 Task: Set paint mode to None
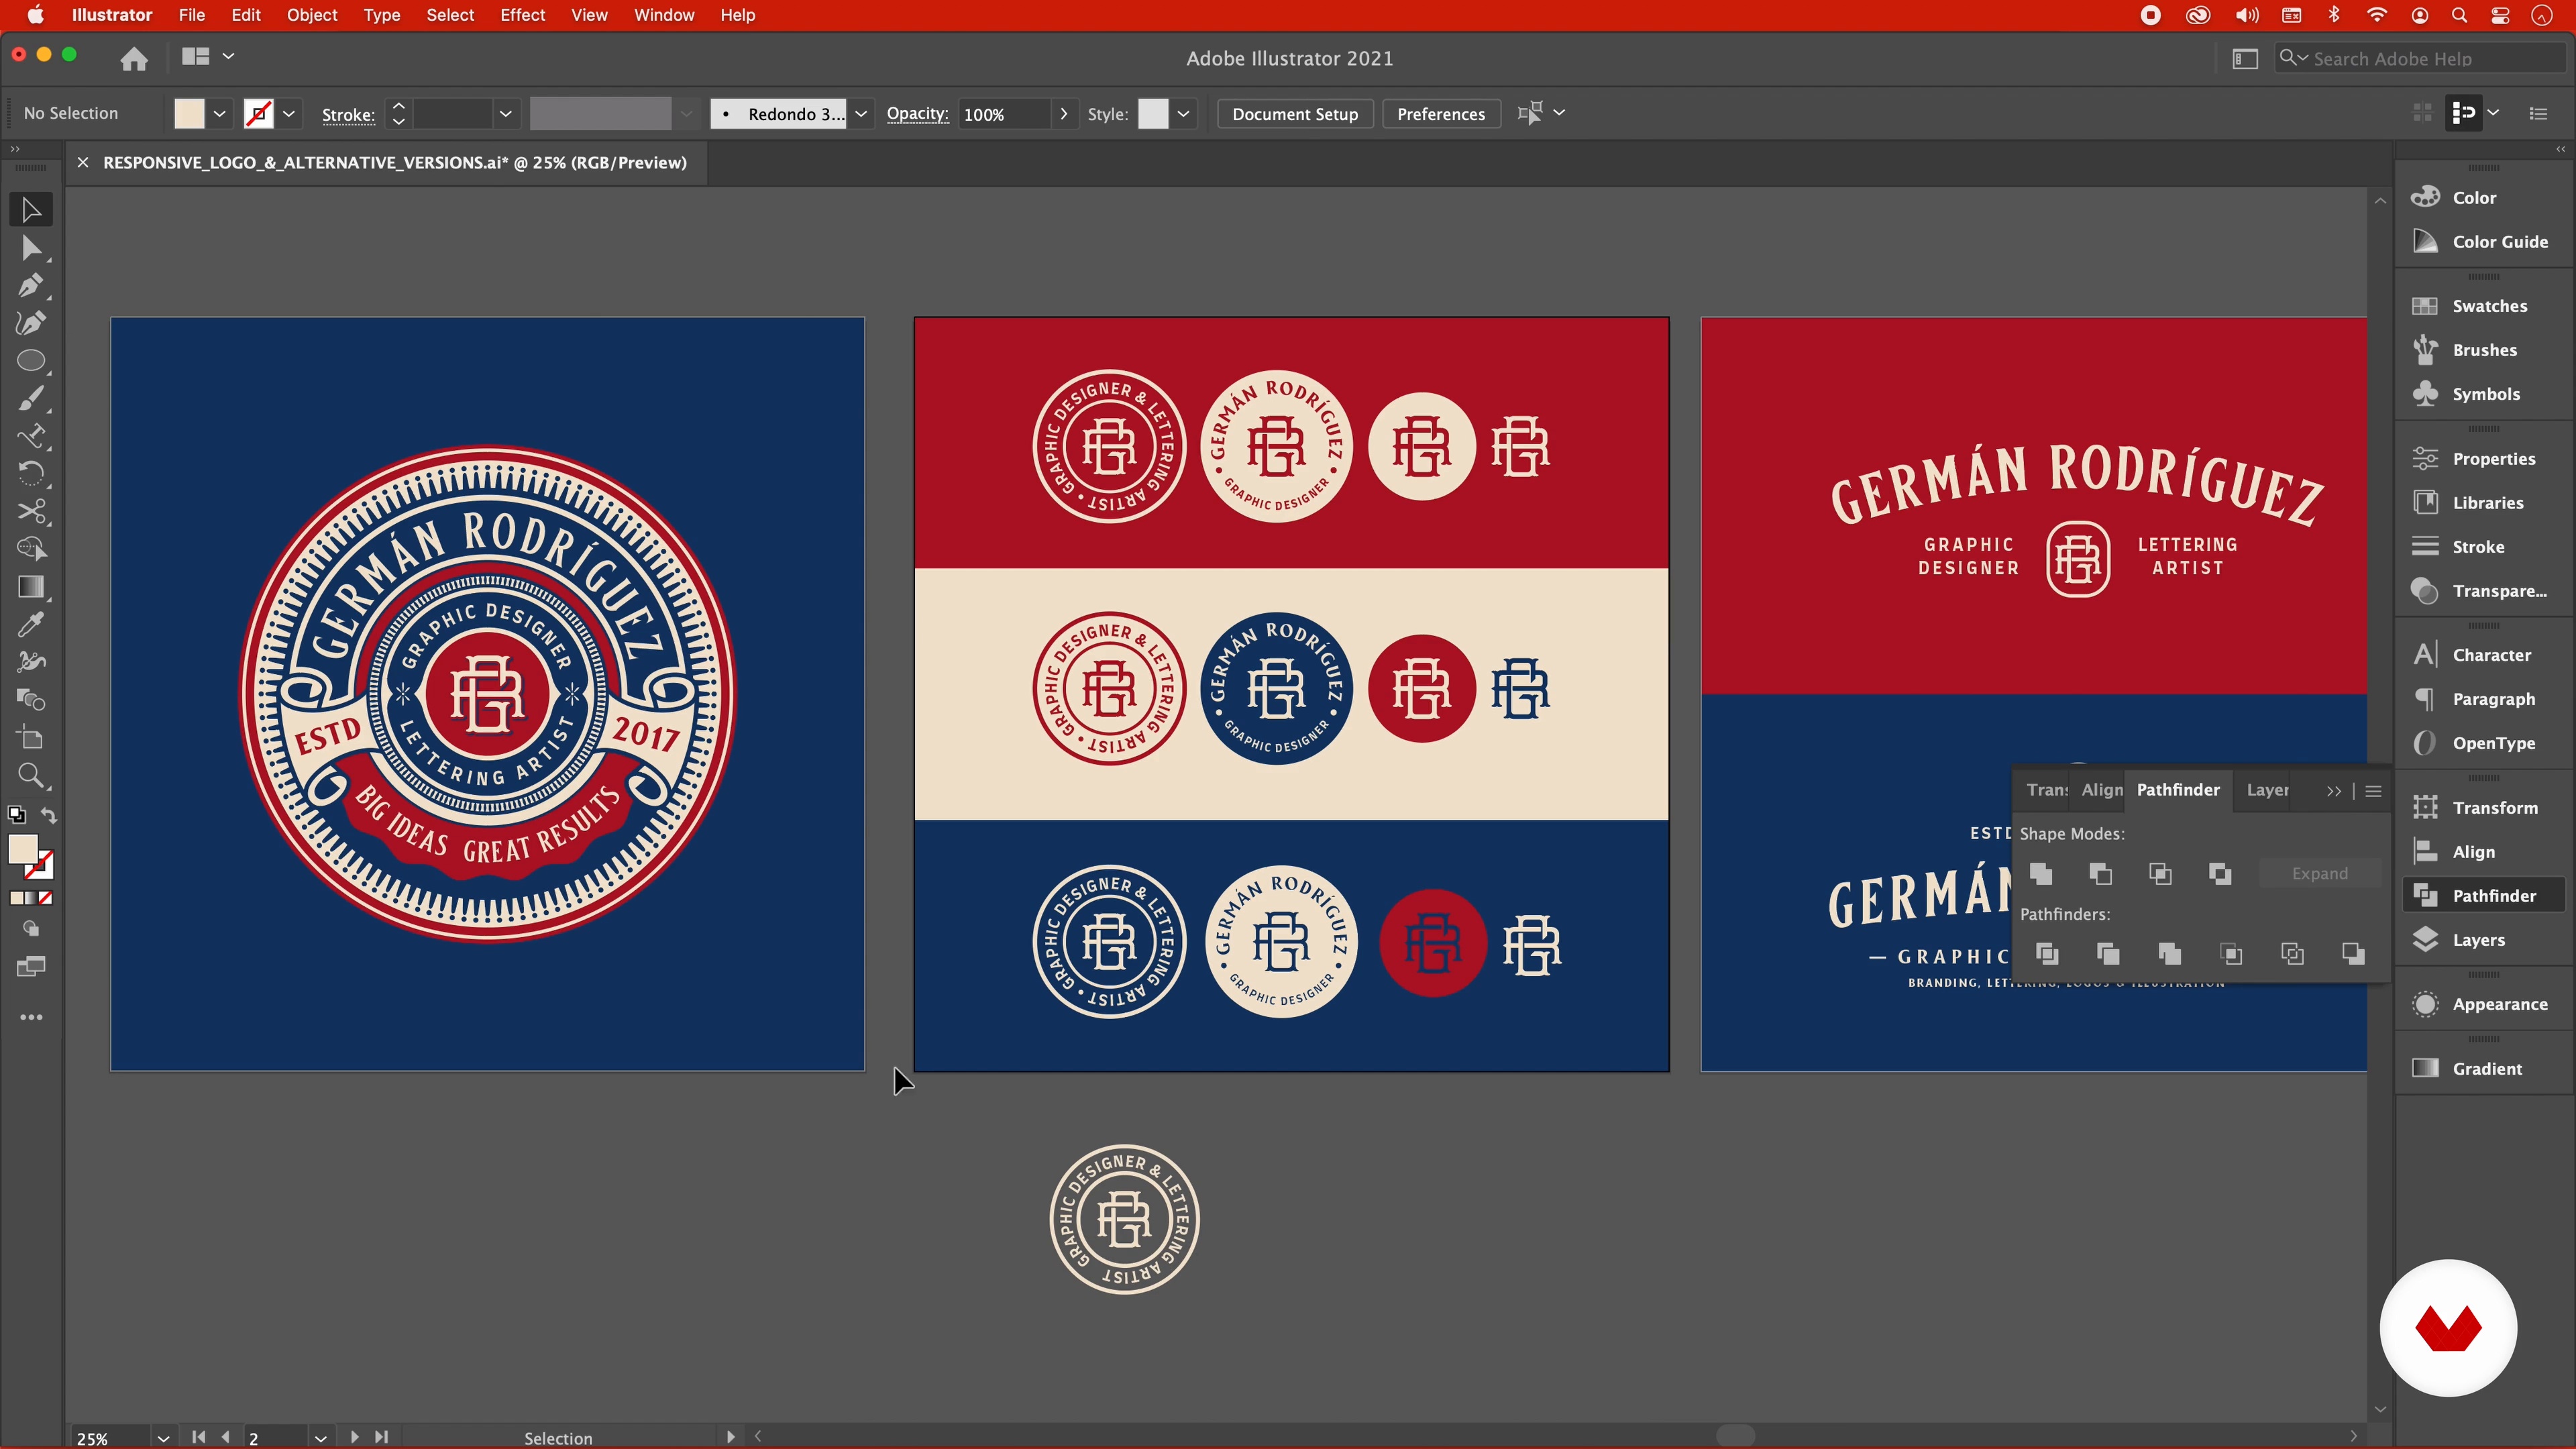pos(45,898)
